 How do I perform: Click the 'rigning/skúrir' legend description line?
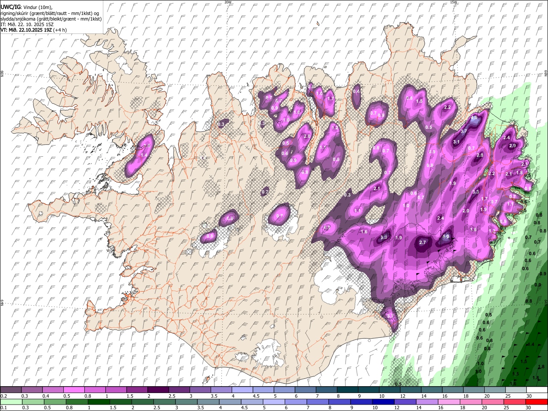click(51, 14)
